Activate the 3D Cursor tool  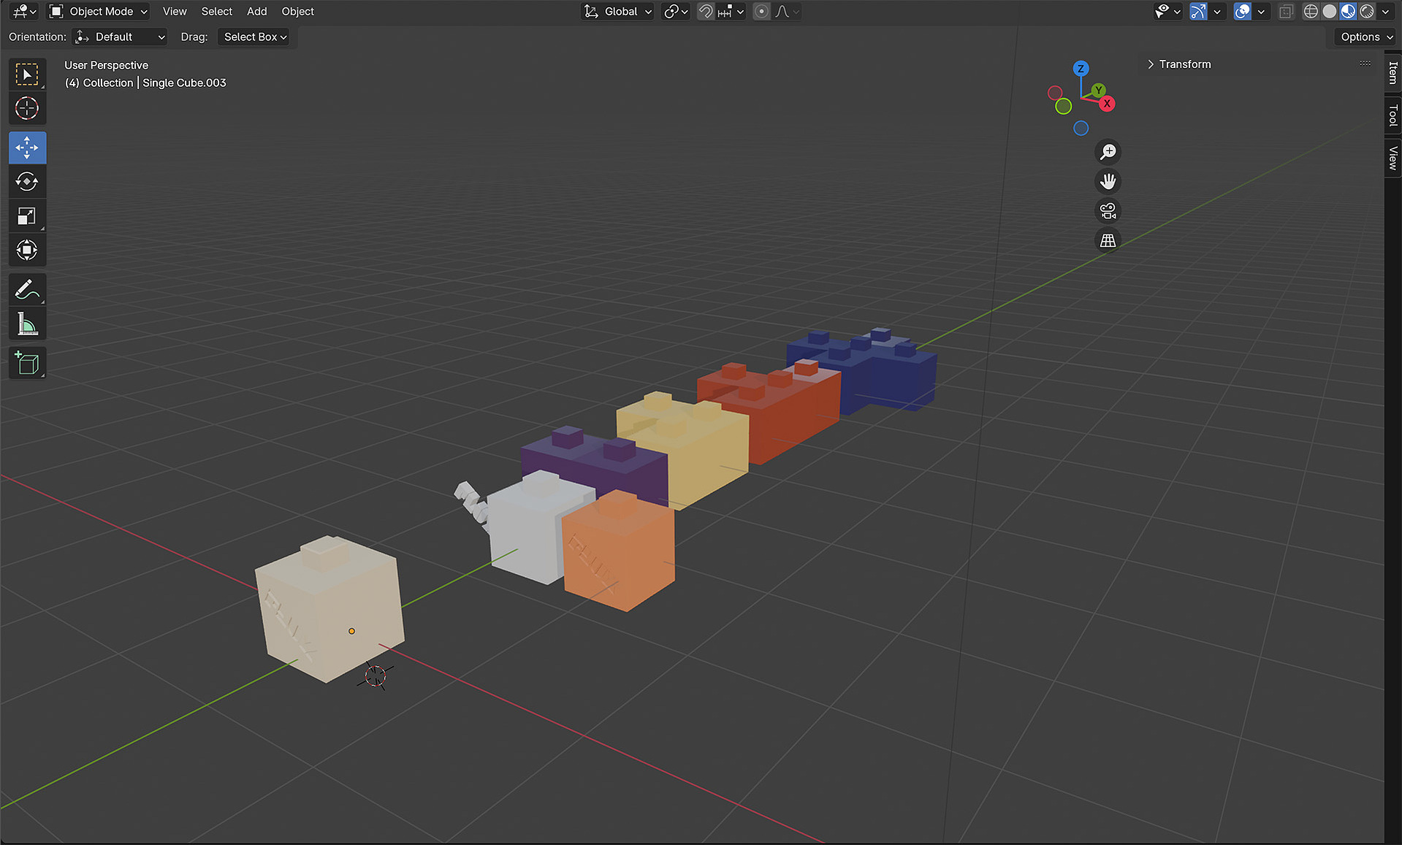27,108
